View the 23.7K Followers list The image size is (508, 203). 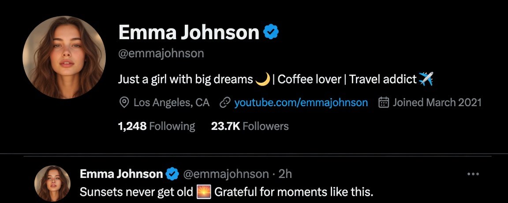click(x=250, y=126)
